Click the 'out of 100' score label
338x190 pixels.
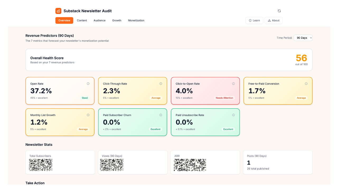pyautogui.click(x=302, y=64)
